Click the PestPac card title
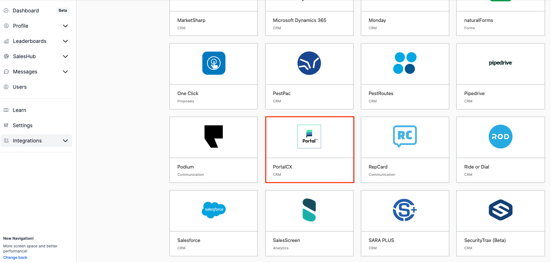Image resolution: width=551 pixels, height=262 pixels. (x=282, y=93)
